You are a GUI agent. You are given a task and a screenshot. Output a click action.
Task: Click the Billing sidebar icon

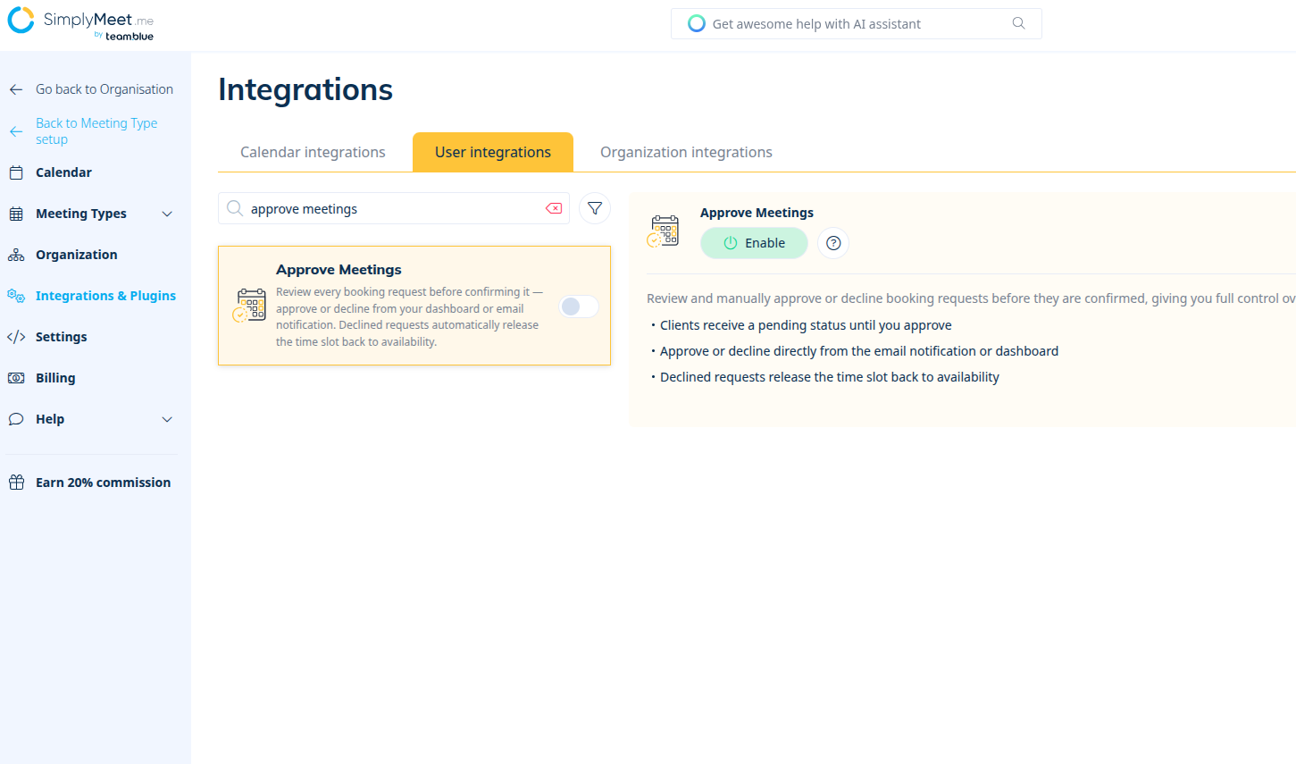(x=16, y=378)
